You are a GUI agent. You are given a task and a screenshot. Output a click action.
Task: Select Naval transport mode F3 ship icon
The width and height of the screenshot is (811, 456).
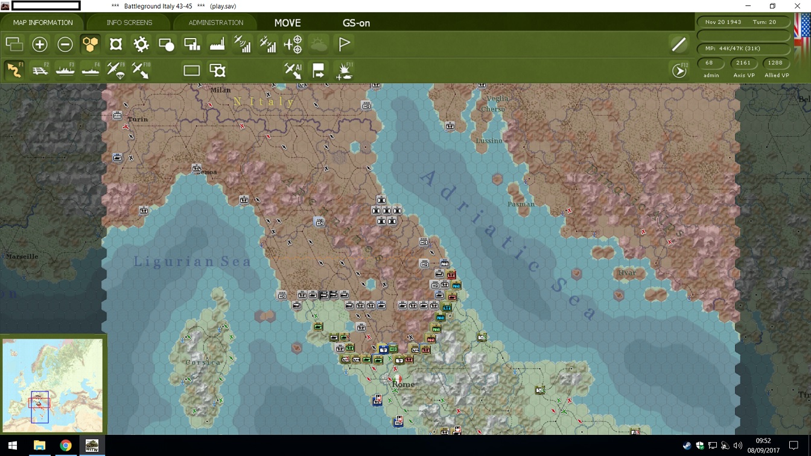pos(65,70)
